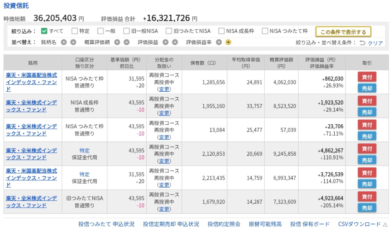
Task: Click 売却 for the NISA 成長枠 row
Action: coord(367,112)
